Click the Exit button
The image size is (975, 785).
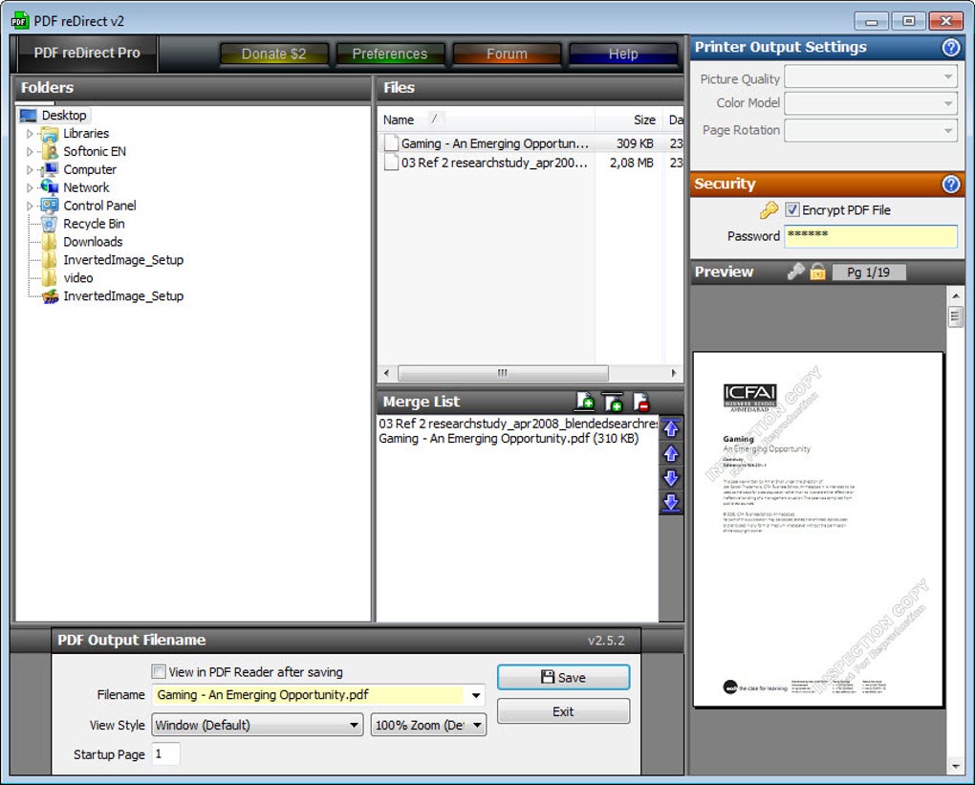(563, 711)
